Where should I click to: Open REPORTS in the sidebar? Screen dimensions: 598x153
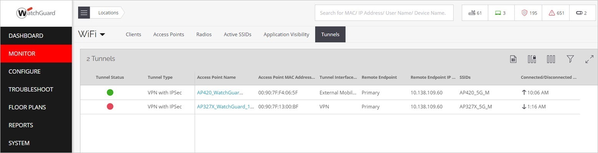pos(36,125)
